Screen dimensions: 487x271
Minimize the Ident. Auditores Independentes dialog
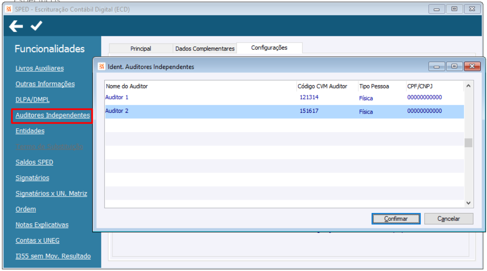pos(437,66)
